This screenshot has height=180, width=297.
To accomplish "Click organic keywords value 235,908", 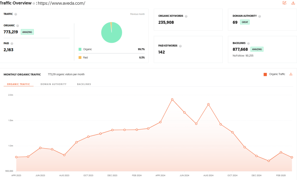I will pyautogui.click(x=166, y=22).
